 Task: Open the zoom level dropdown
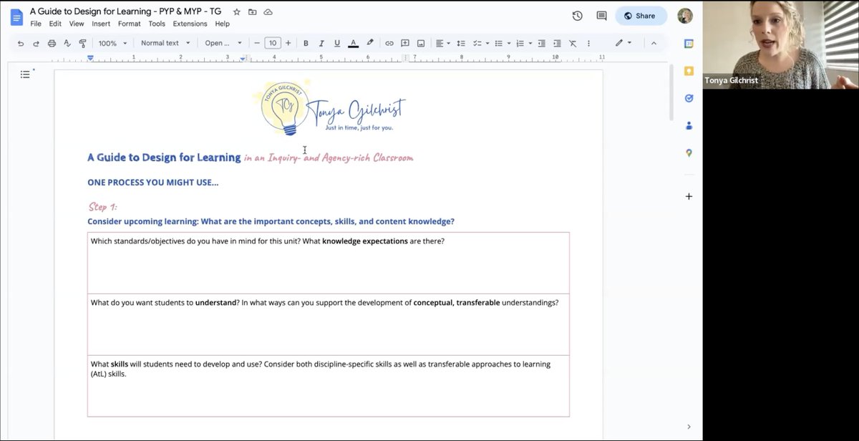pos(112,43)
